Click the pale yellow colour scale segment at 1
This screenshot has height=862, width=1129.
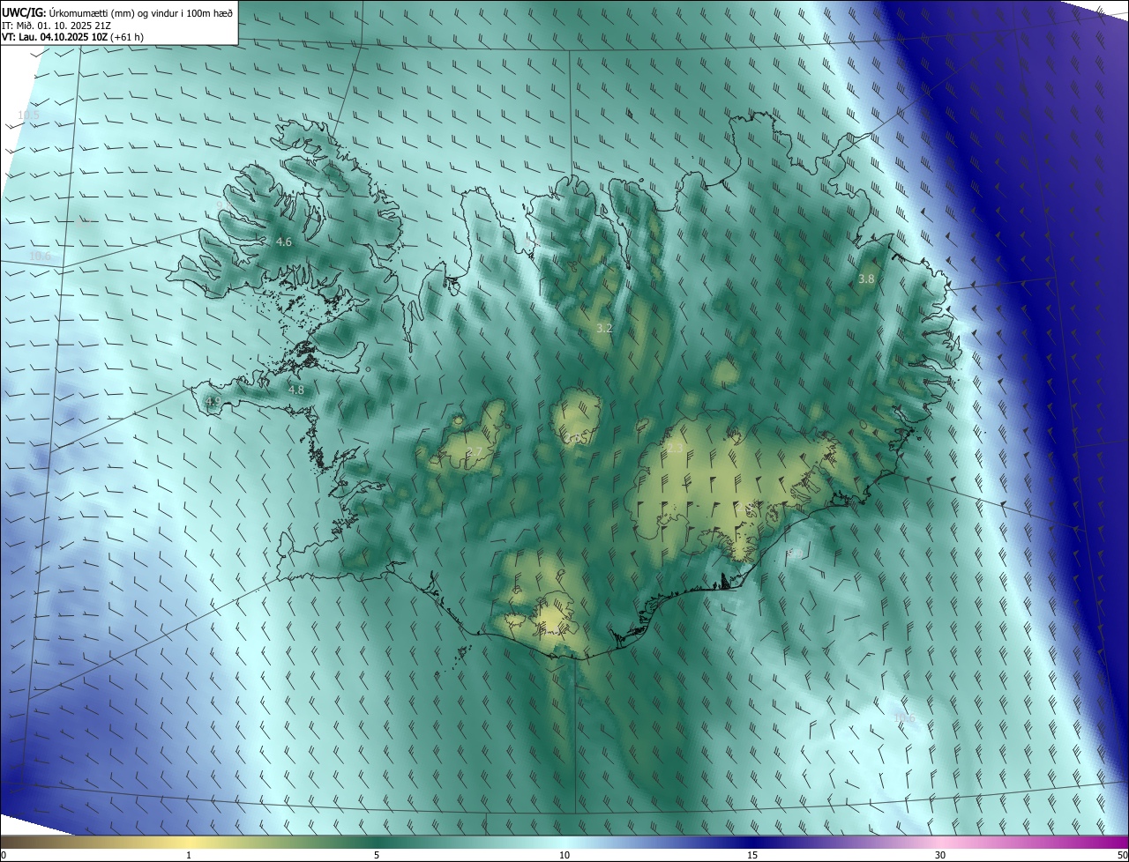click(x=189, y=842)
